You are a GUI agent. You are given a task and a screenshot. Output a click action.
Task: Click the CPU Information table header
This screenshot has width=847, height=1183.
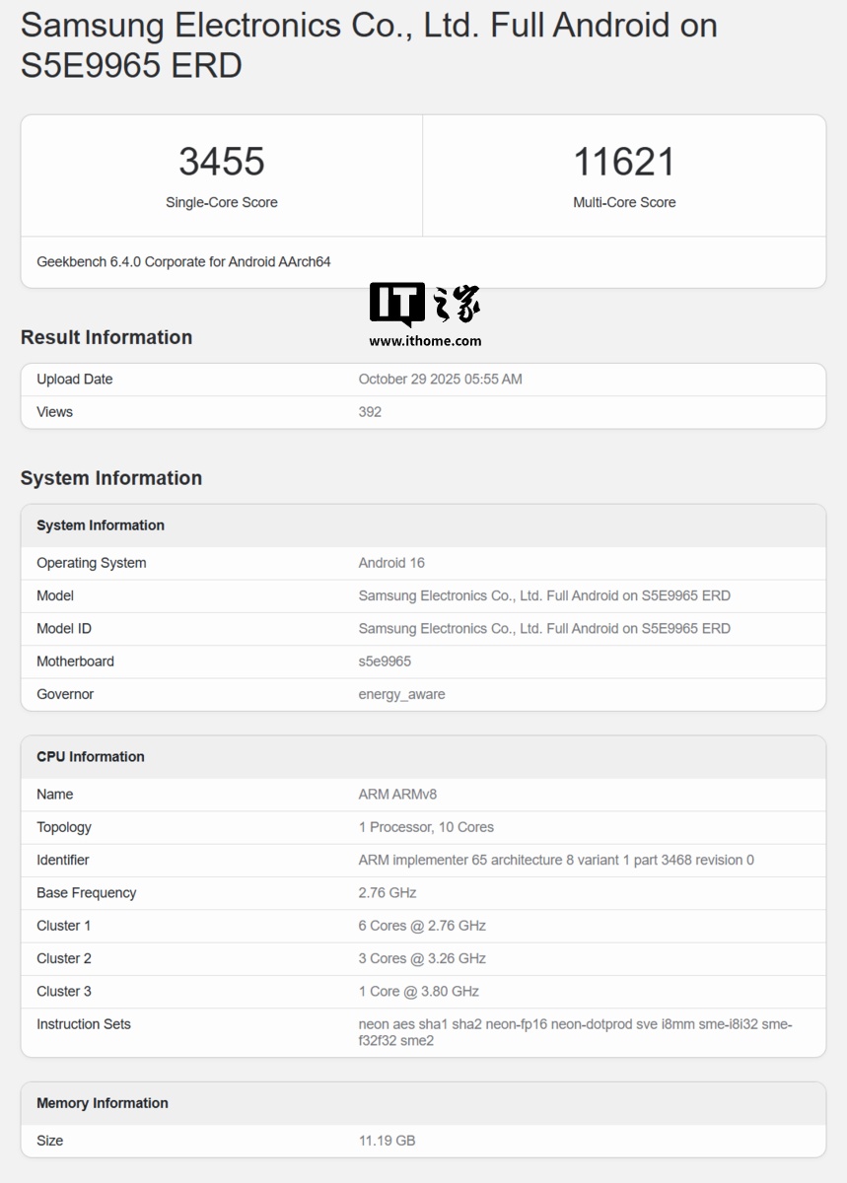91,757
